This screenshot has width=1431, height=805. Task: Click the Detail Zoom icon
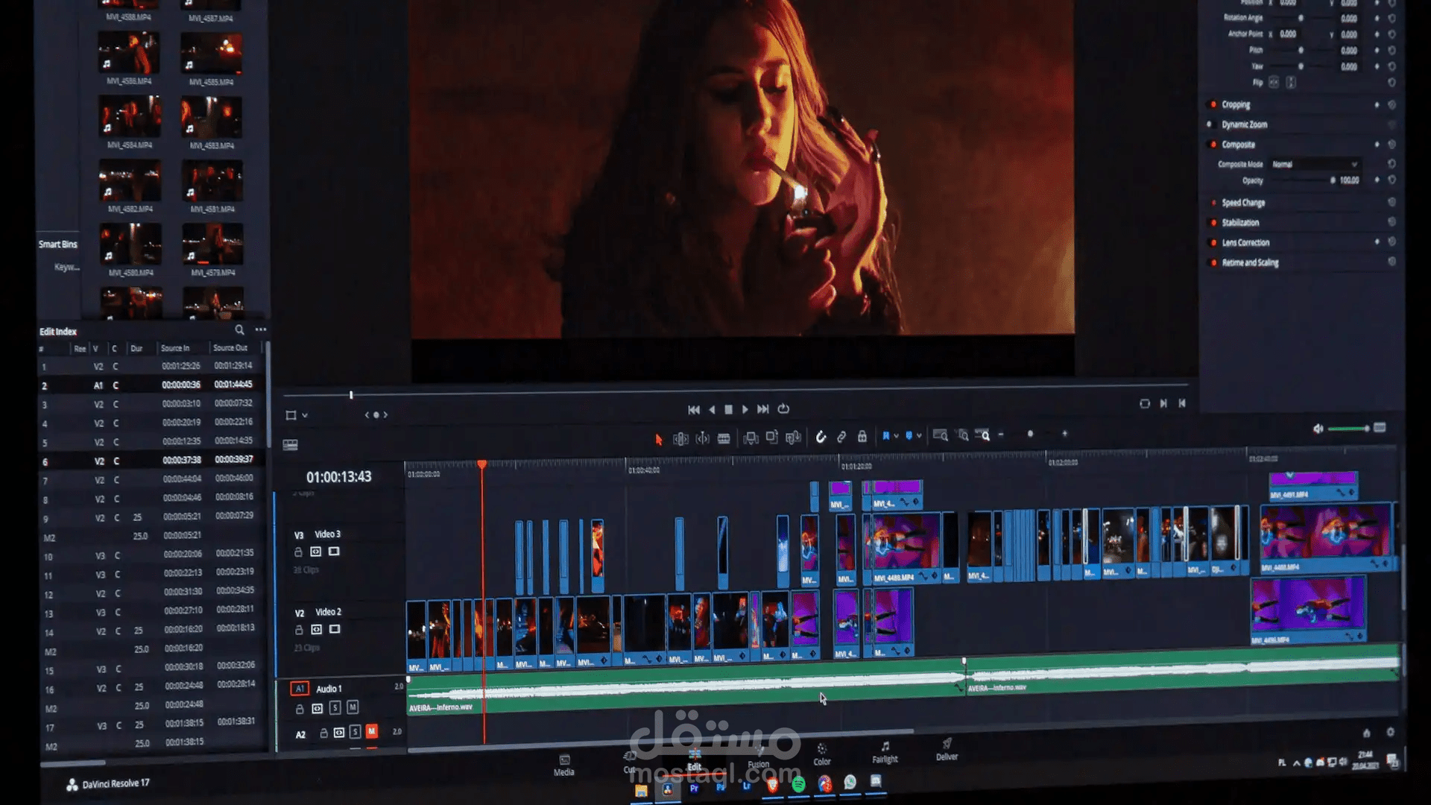tap(963, 435)
